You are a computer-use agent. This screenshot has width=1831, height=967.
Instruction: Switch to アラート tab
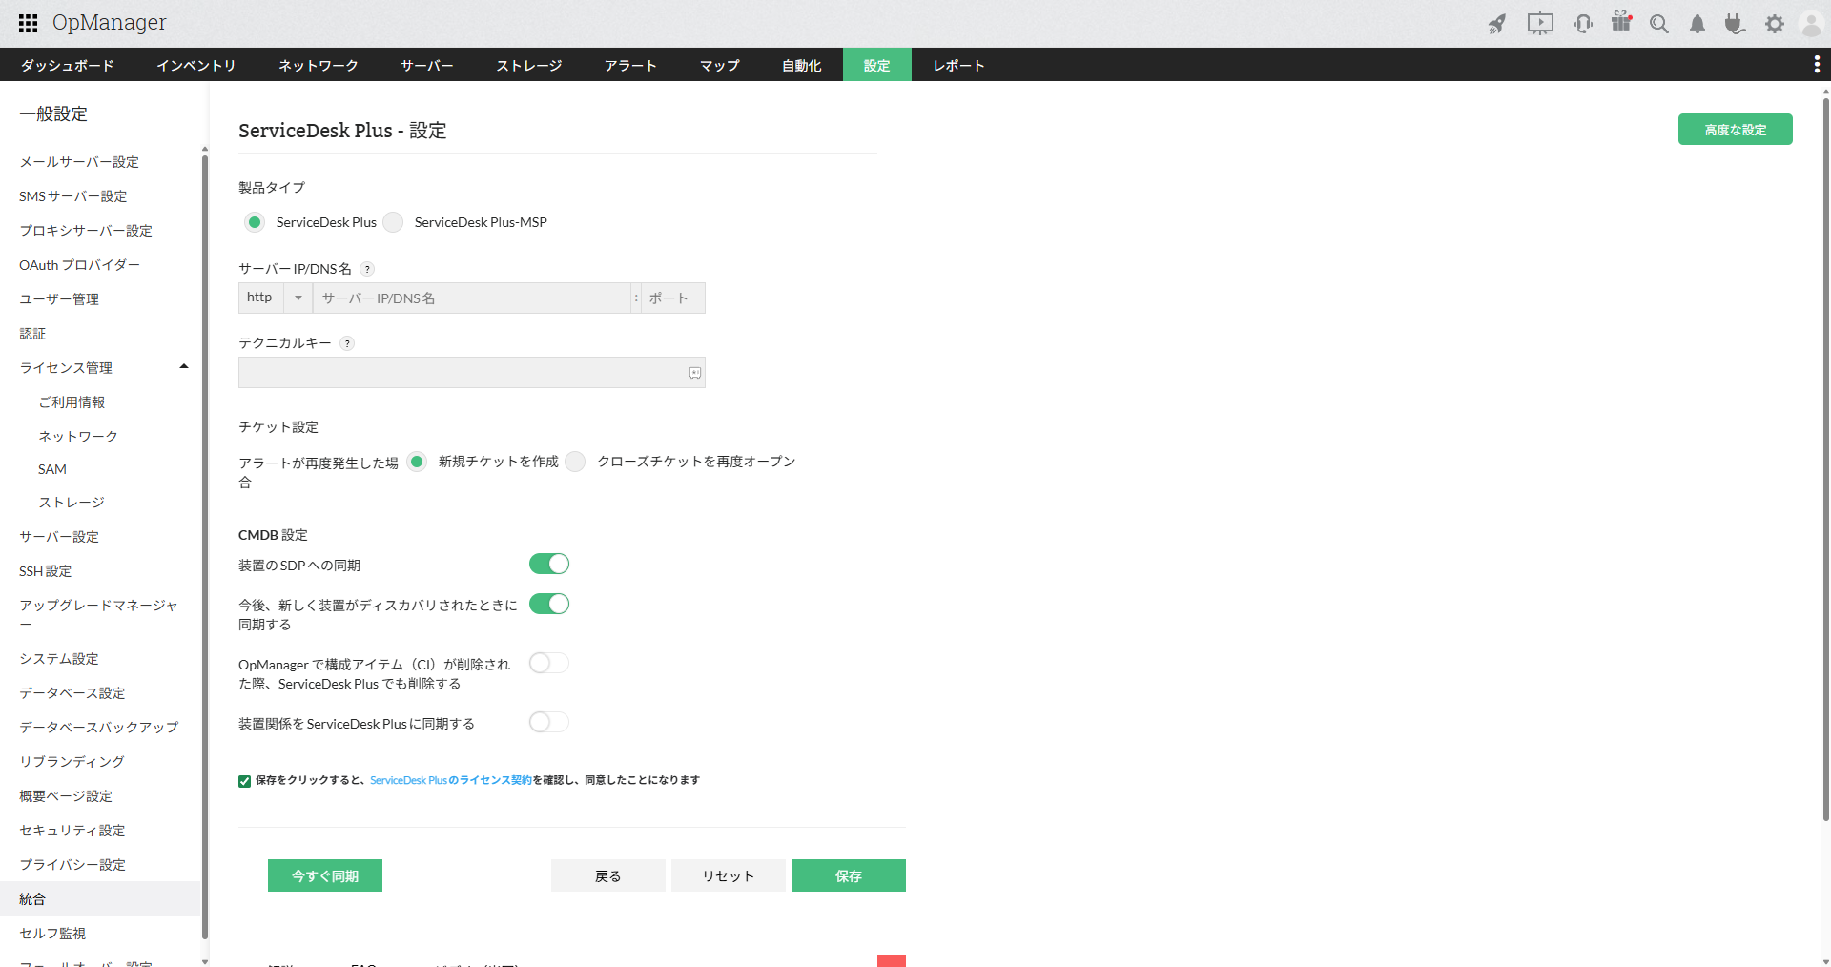[x=631, y=65]
